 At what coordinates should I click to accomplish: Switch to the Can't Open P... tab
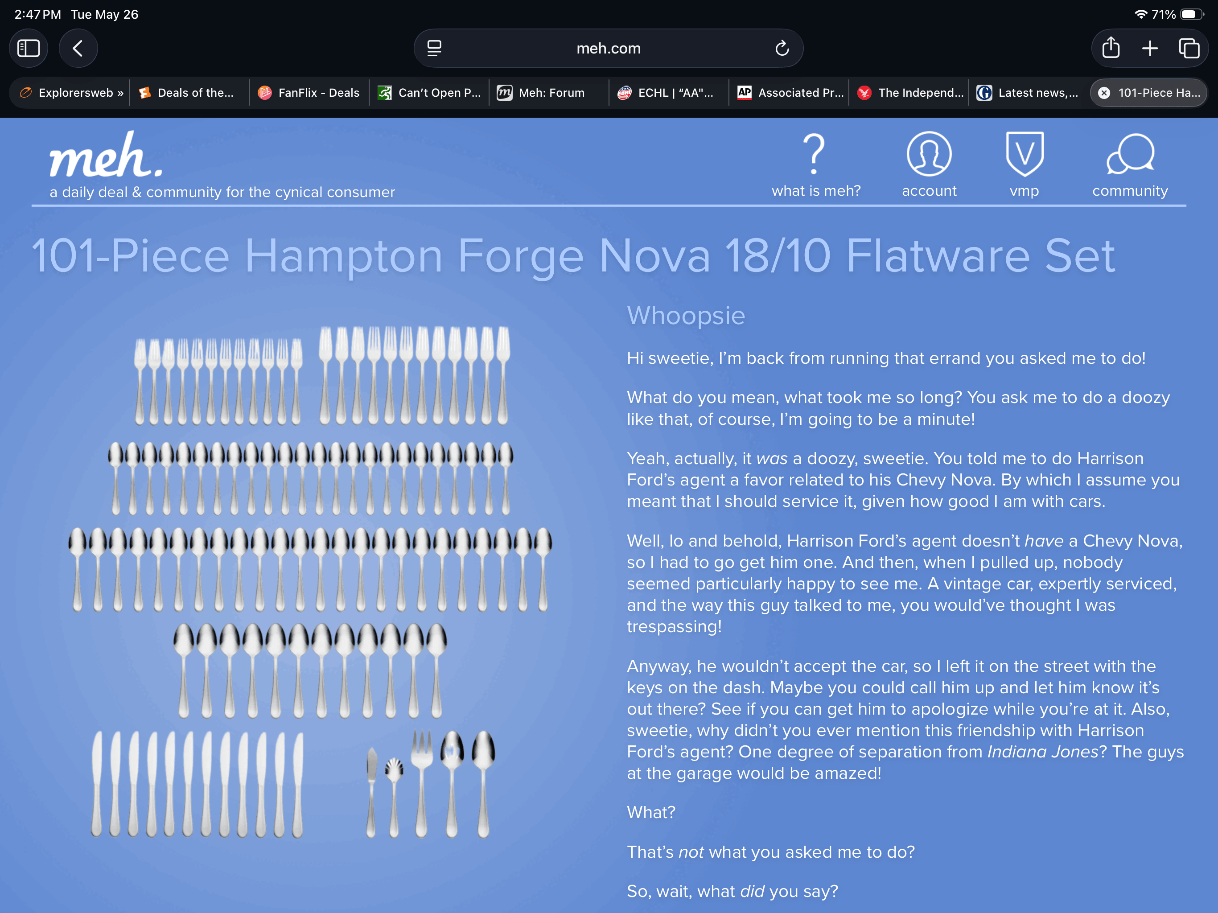coord(429,93)
